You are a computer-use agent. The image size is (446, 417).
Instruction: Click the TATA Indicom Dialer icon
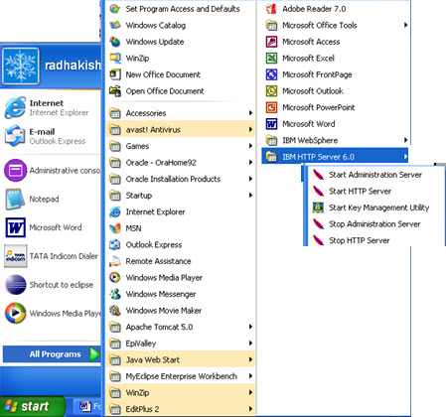click(16, 256)
